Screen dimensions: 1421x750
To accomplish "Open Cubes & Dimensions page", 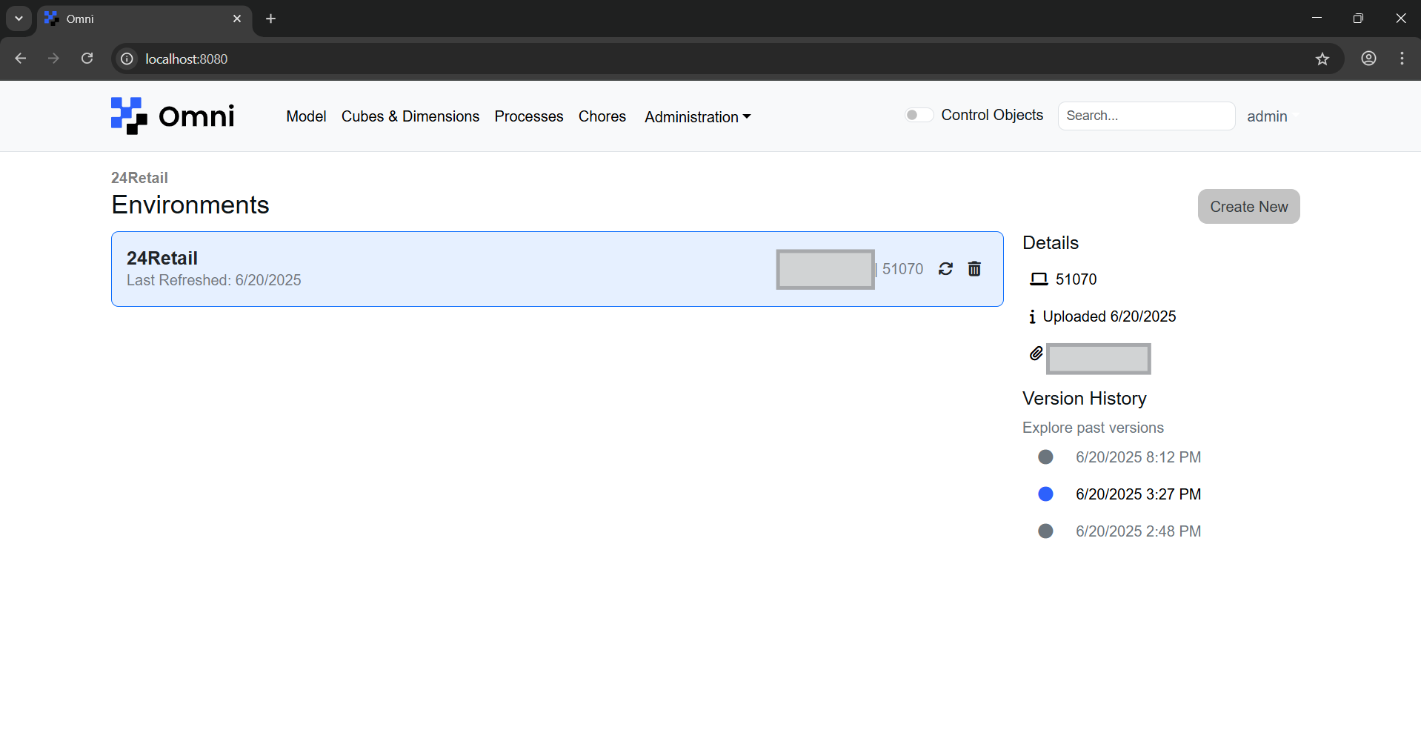I will (x=410, y=116).
